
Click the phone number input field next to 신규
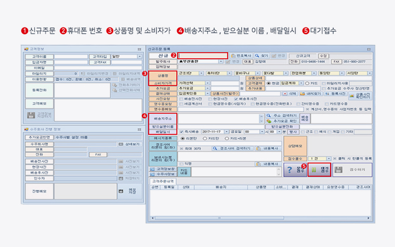pyautogui.click(x=203, y=55)
